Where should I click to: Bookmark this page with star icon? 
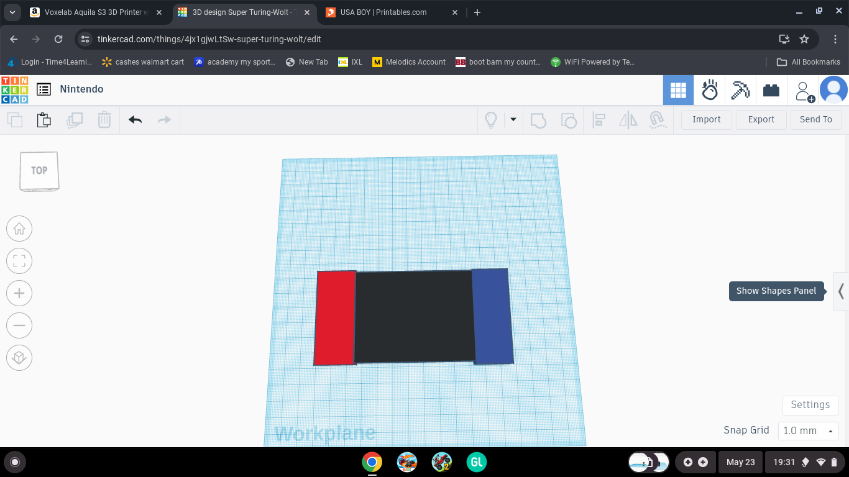tap(804, 39)
